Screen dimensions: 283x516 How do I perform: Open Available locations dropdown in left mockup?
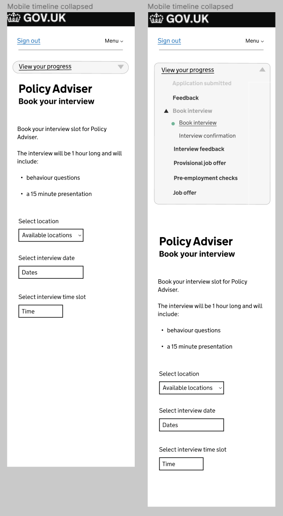[x=51, y=235]
